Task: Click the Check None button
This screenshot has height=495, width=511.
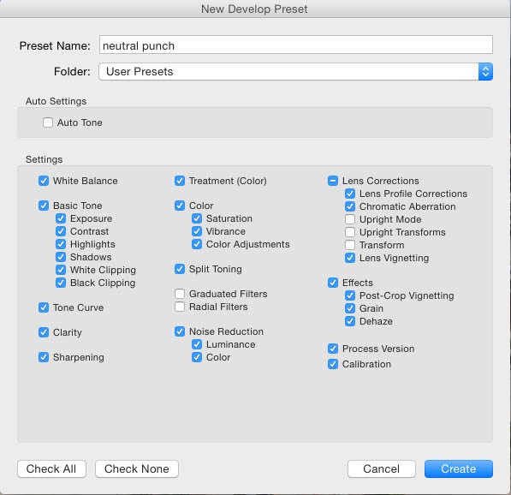Action: (137, 469)
